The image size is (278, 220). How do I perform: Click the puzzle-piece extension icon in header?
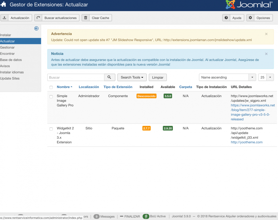point(3,5)
